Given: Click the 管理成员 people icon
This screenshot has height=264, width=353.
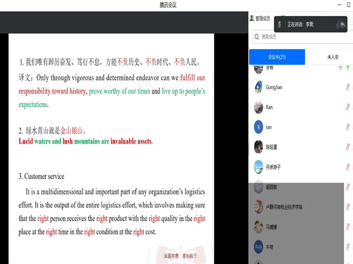Looking at the screenshot, I should point(252,18).
